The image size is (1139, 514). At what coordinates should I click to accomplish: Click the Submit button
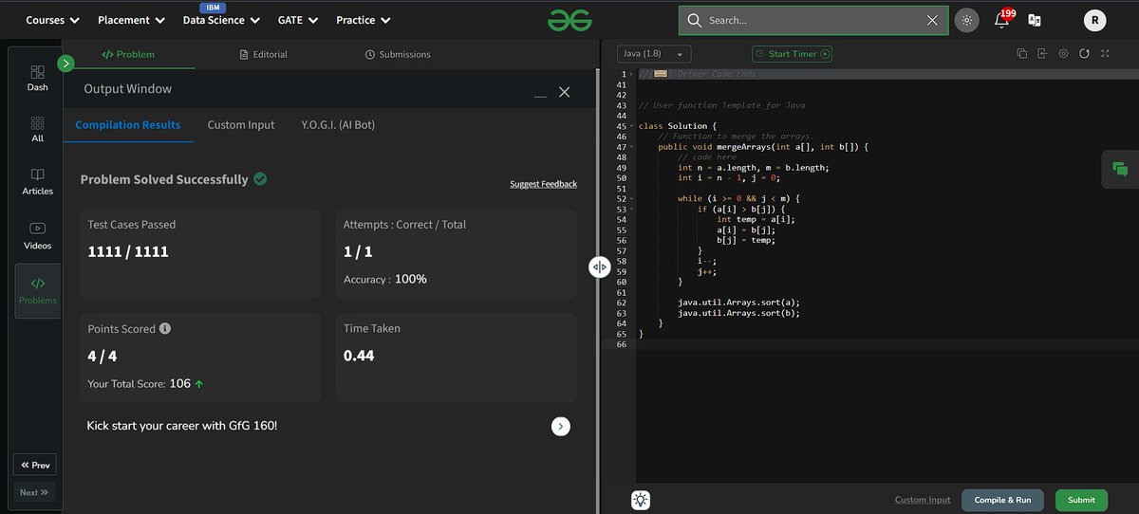tap(1081, 500)
